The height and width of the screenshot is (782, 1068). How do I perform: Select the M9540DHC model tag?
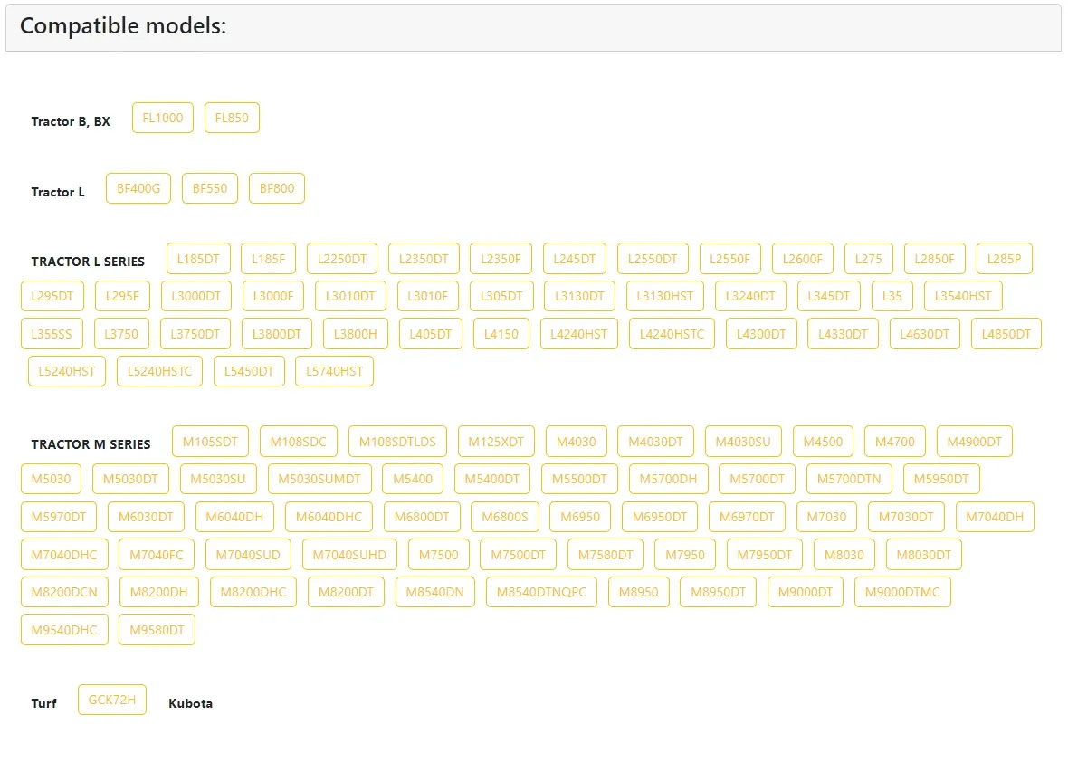pyautogui.click(x=64, y=630)
